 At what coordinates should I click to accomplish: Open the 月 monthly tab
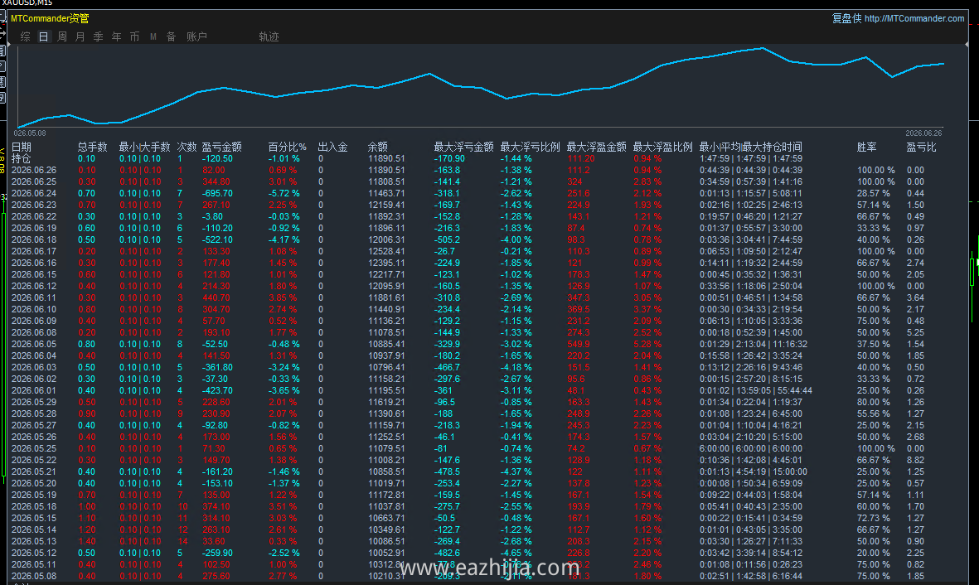(x=80, y=36)
